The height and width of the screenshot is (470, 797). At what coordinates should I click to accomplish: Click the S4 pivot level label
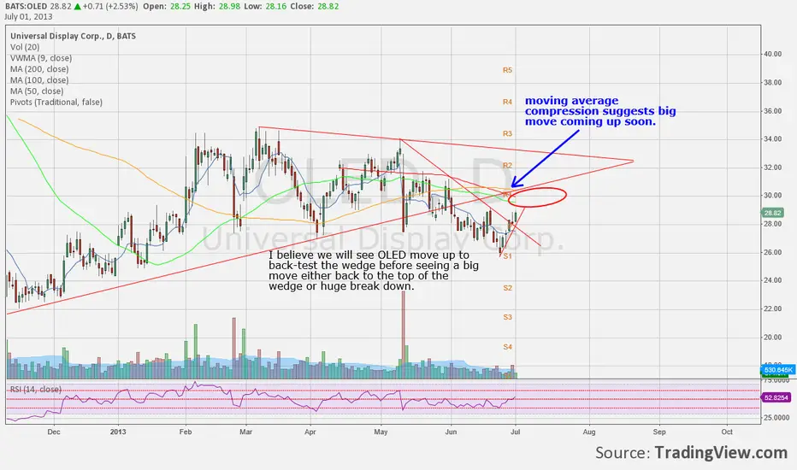pyautogui.click(x=507, y=347)
